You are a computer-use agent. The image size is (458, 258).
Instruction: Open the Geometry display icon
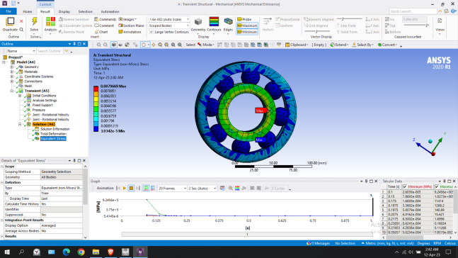click(x=198, y=22)
